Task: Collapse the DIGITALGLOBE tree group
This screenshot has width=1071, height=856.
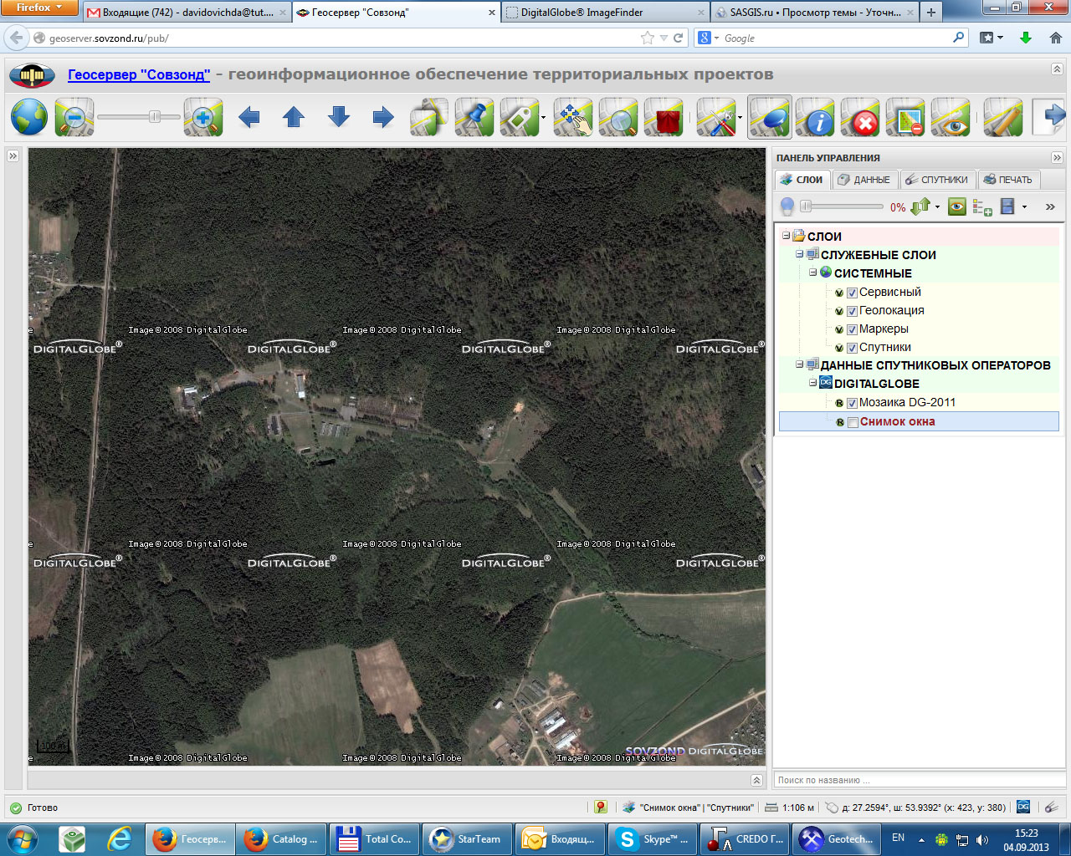Action: point(812,383)
